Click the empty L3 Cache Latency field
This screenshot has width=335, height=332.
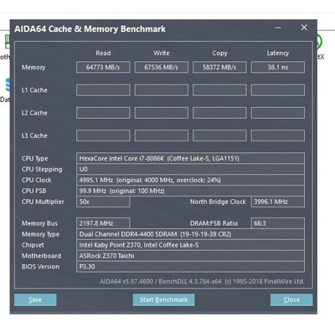tap(278, 135)
